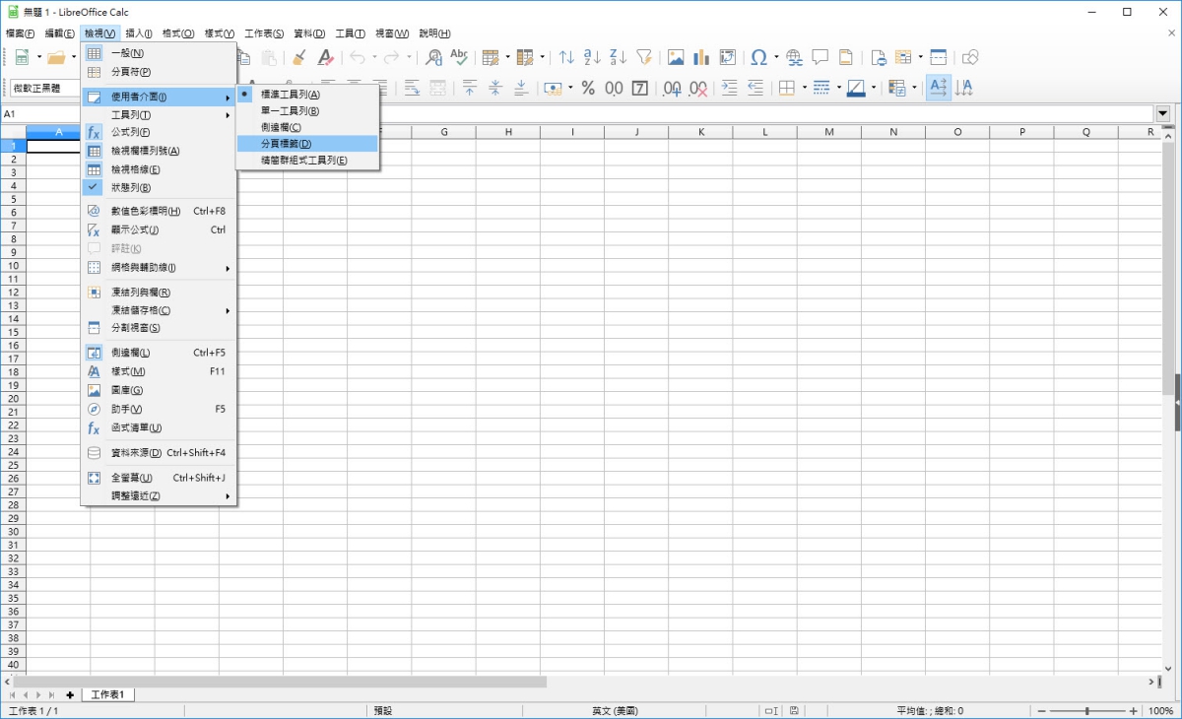Image resolution: width=1182 pixels, height=719 pixels.
Task: Click 分割視窗 menu entry
Action: 158,328
